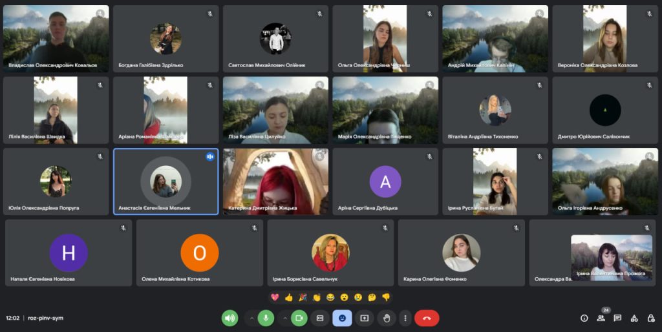Open the meeting details info icon
Image resolution: width=662 pixels, height=332 pixels.
coord(584,318)
